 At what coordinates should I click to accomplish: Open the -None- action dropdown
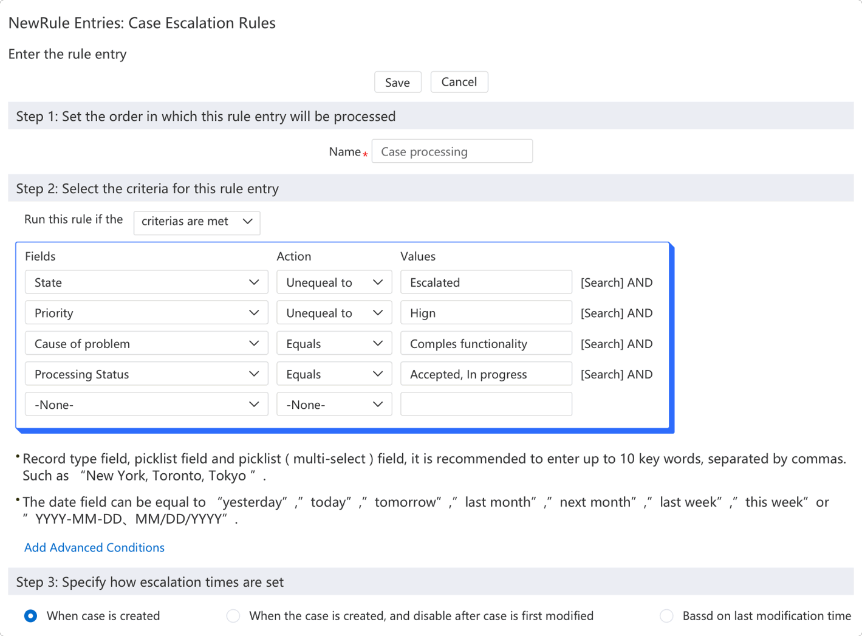(334, 405)
